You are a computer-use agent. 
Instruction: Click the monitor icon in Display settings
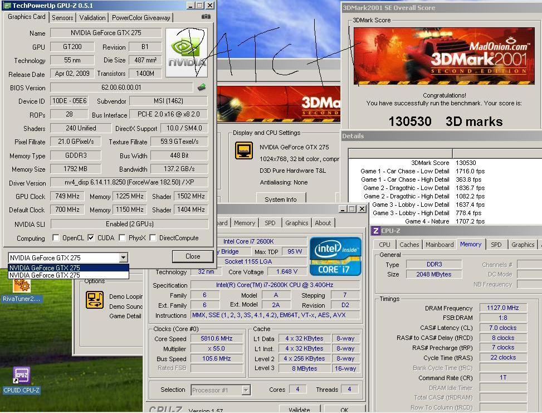tap(243, 150)
